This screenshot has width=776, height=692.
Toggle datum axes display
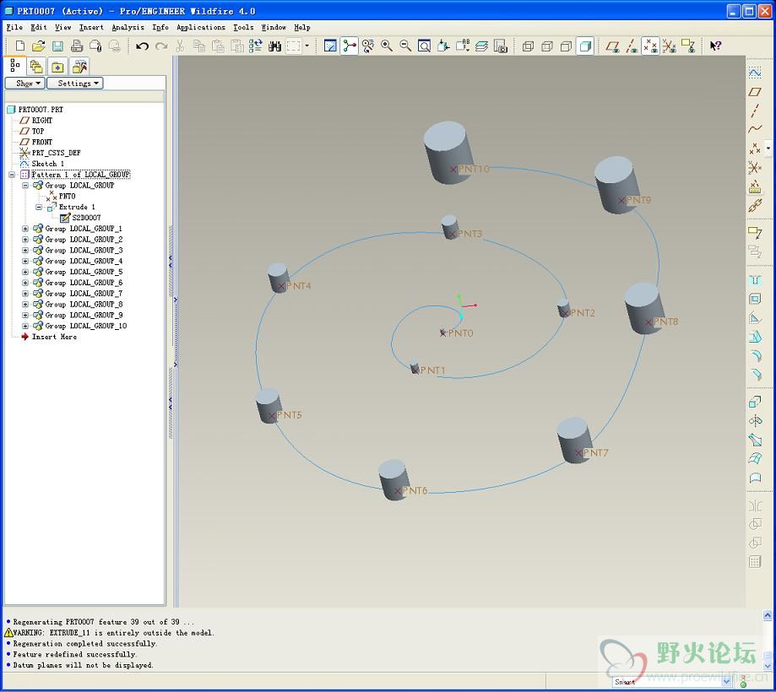(632, 46)
